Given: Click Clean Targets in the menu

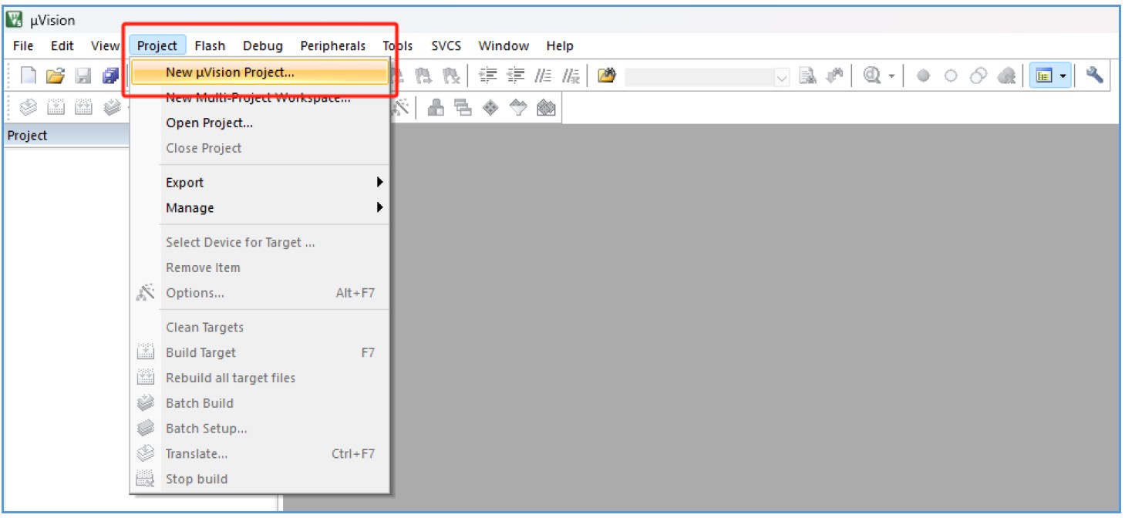Looking at the screenshot, I should (259, 327).
